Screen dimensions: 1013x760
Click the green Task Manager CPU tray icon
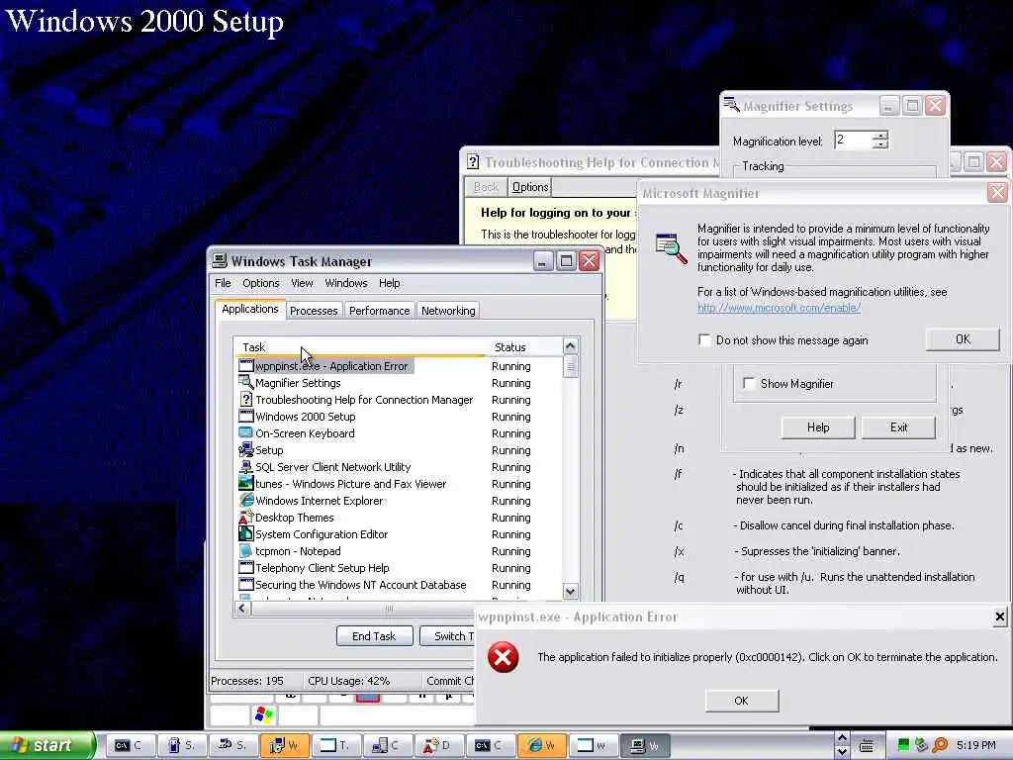pyautogui.click(x=904, y=745)
